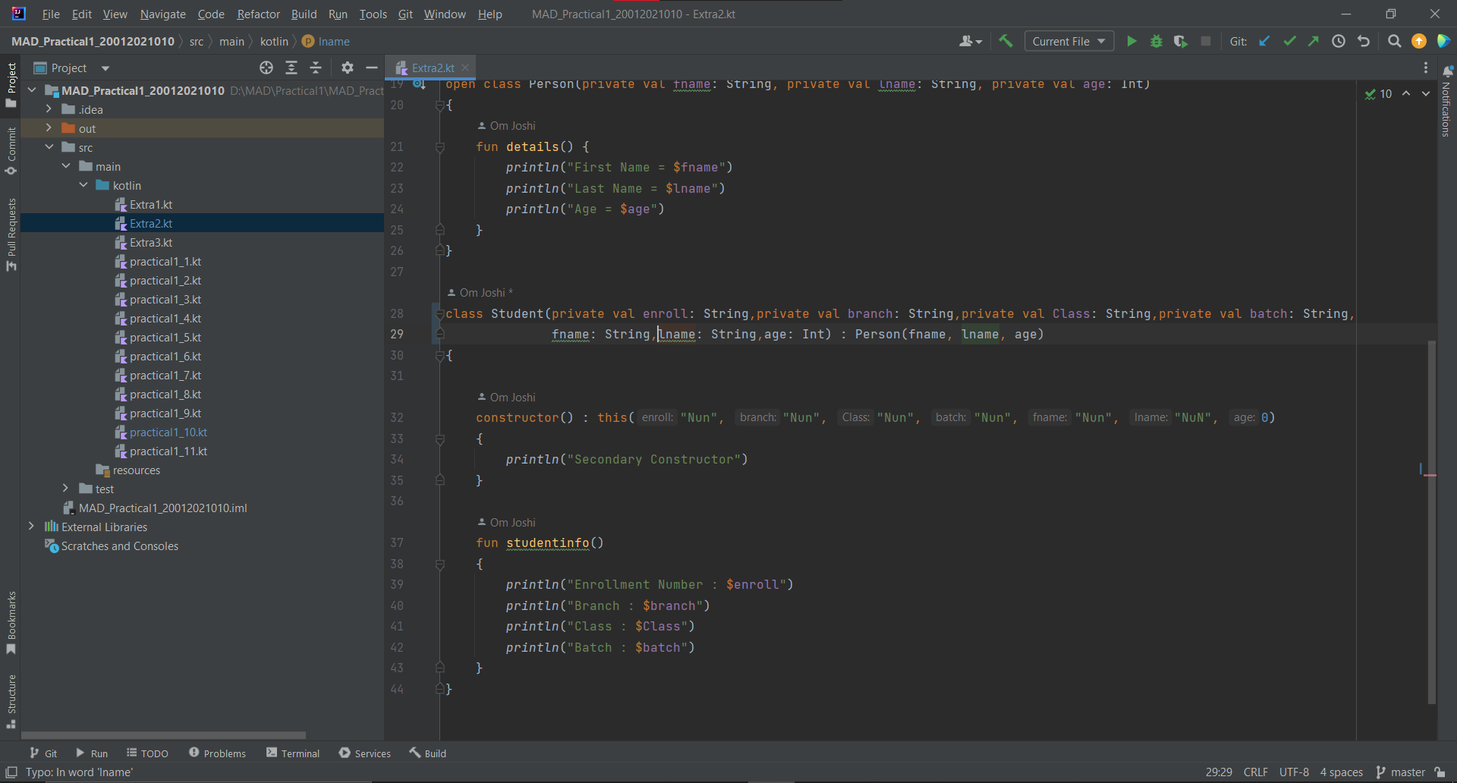This screenshot has width=1457, height=783.
Task: Click the master git branch widget
Action: click(1401, 772)
